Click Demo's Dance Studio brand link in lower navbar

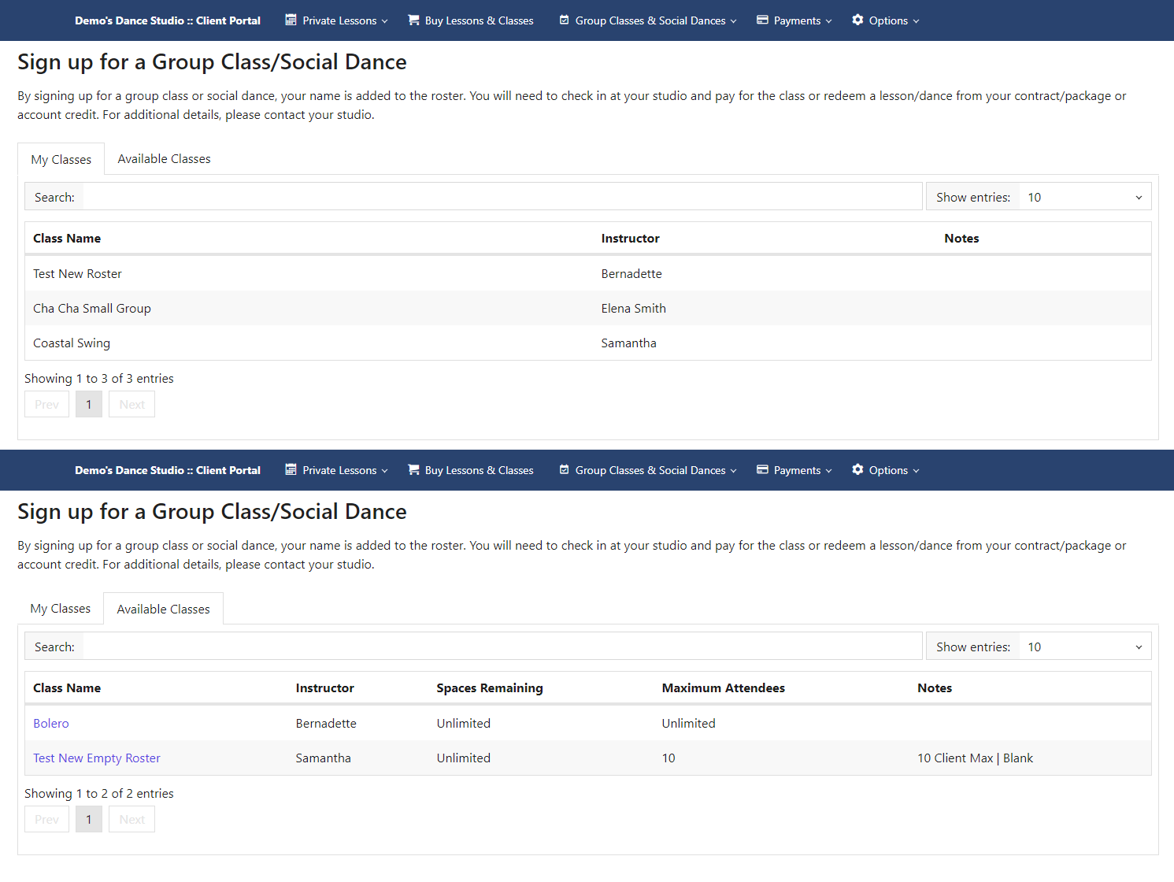168,470
